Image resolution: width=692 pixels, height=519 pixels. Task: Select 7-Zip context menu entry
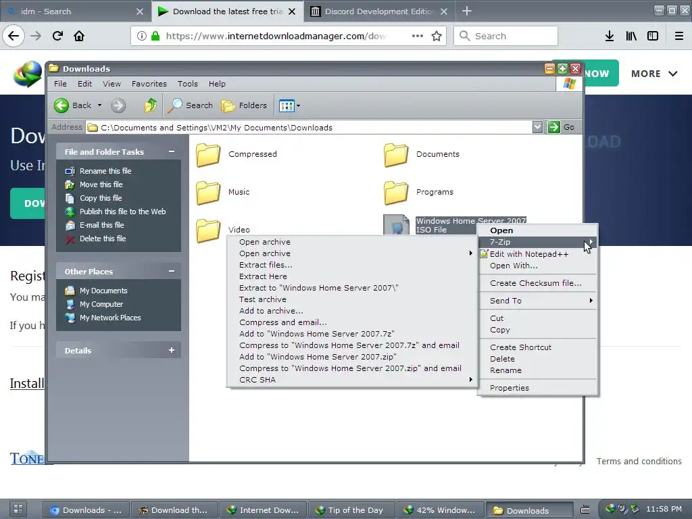point(537,242)
